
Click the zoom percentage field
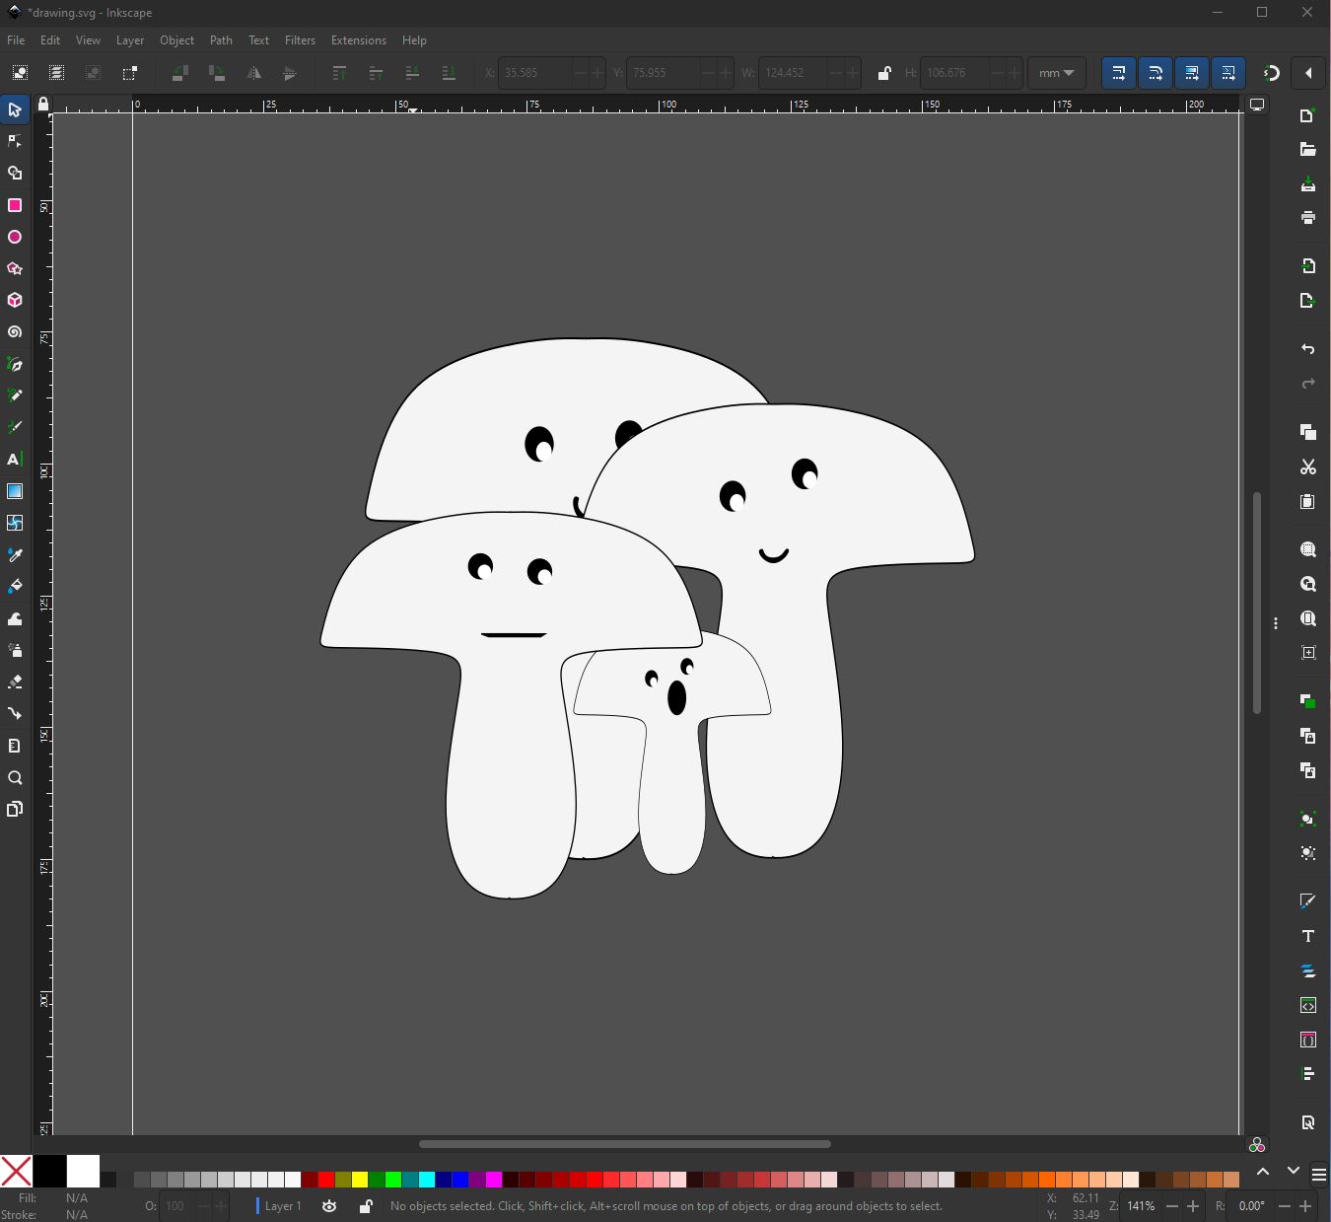(1142, 1206)
